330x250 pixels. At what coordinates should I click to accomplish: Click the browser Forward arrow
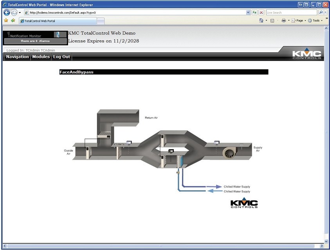(x=14, y=12)
